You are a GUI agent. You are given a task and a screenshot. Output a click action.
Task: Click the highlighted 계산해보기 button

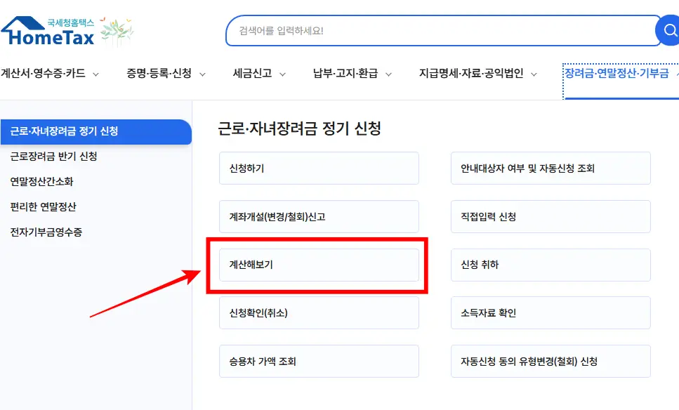(x=319, y=265)
